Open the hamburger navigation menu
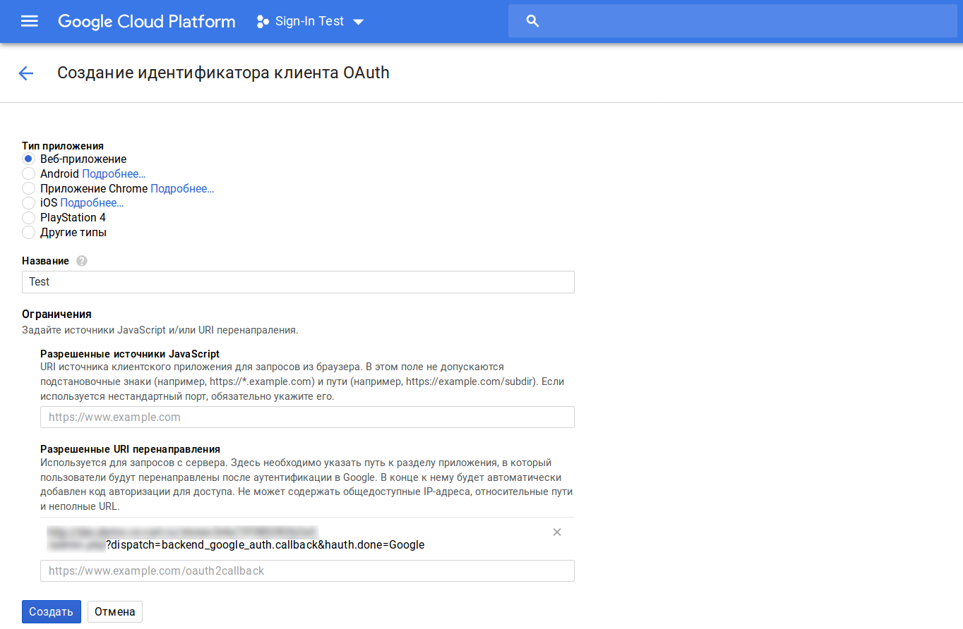This screenshot has width=963, height=629. coord(29,21)
